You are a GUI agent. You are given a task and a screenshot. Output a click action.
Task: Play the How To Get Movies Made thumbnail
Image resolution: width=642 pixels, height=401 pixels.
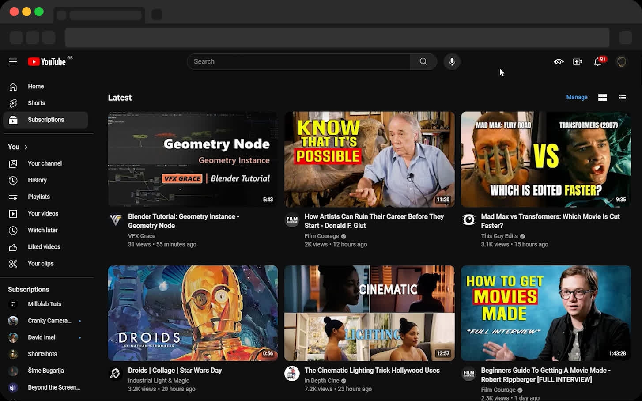tap(546, 313)
